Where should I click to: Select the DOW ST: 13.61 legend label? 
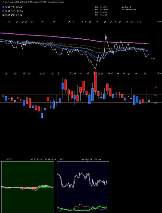click(x=13, y=7)
